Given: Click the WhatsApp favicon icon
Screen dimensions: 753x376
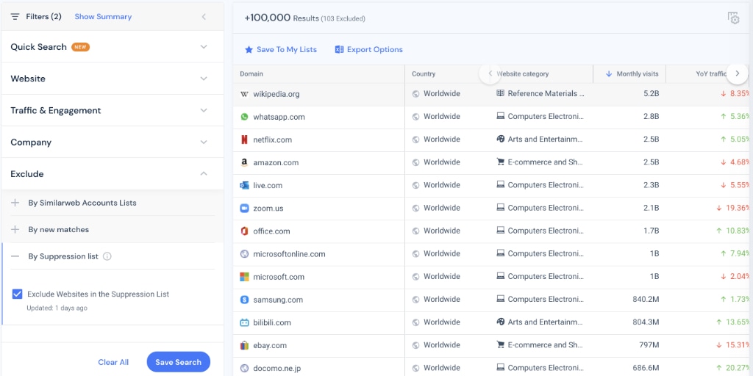Looking at the screenshot, I should coord(244,117).
